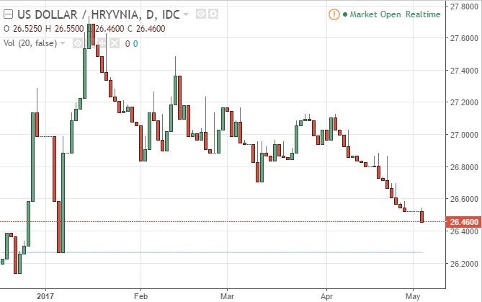The height and width of the screenshot is (302, 482).
Task: Click the 26.8000 price axis label
Action: pos(464,167)
